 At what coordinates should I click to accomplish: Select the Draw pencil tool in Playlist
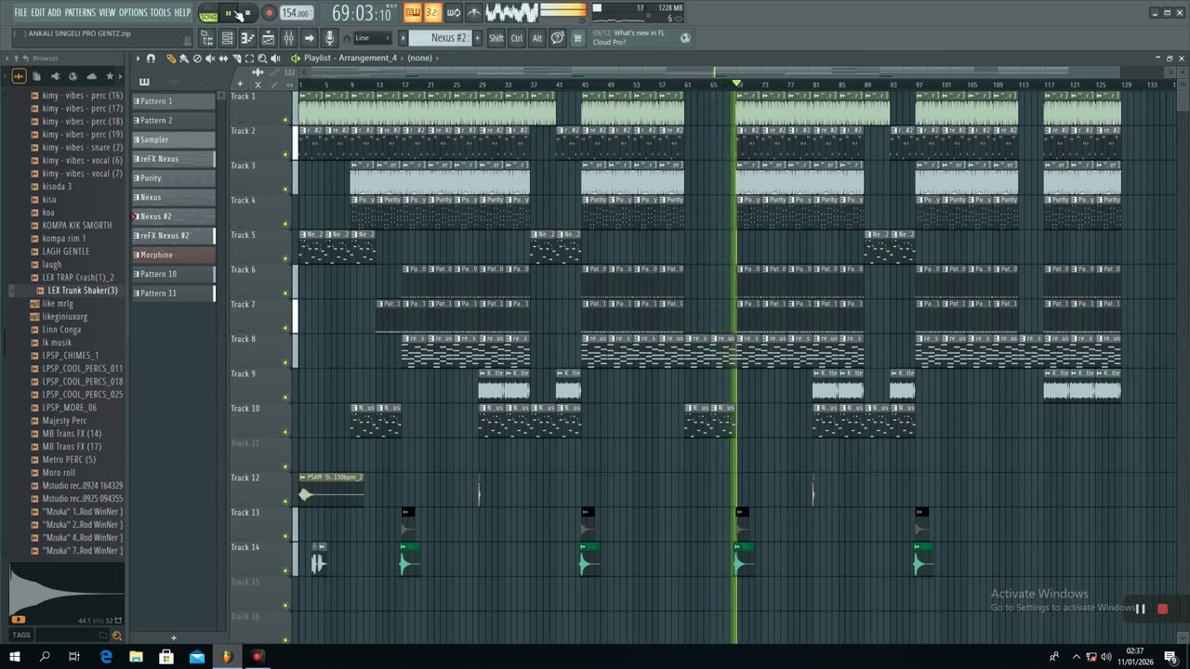pyautogui.click(x=171, y=59)
